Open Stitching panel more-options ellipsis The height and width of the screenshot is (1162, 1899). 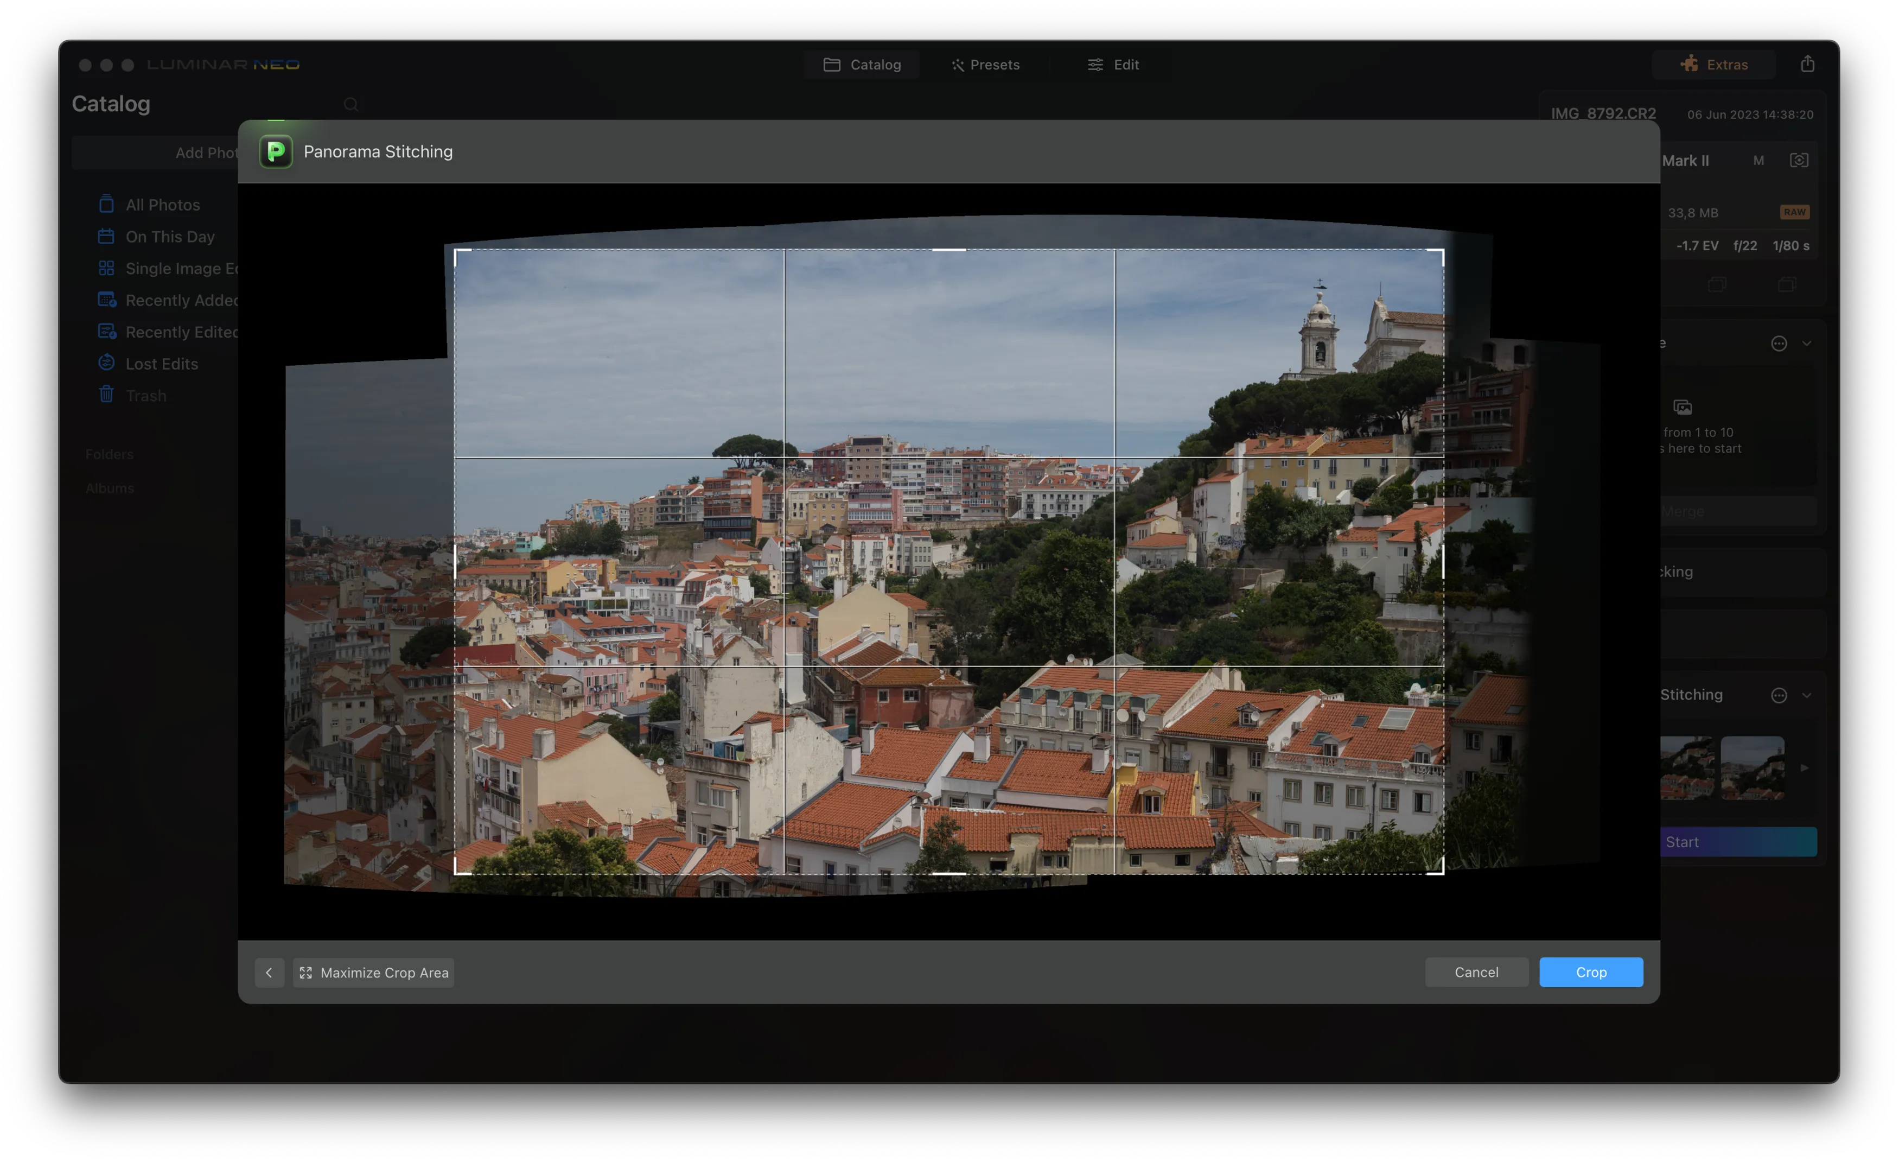pyautogui.click(x=1778, y=695)
